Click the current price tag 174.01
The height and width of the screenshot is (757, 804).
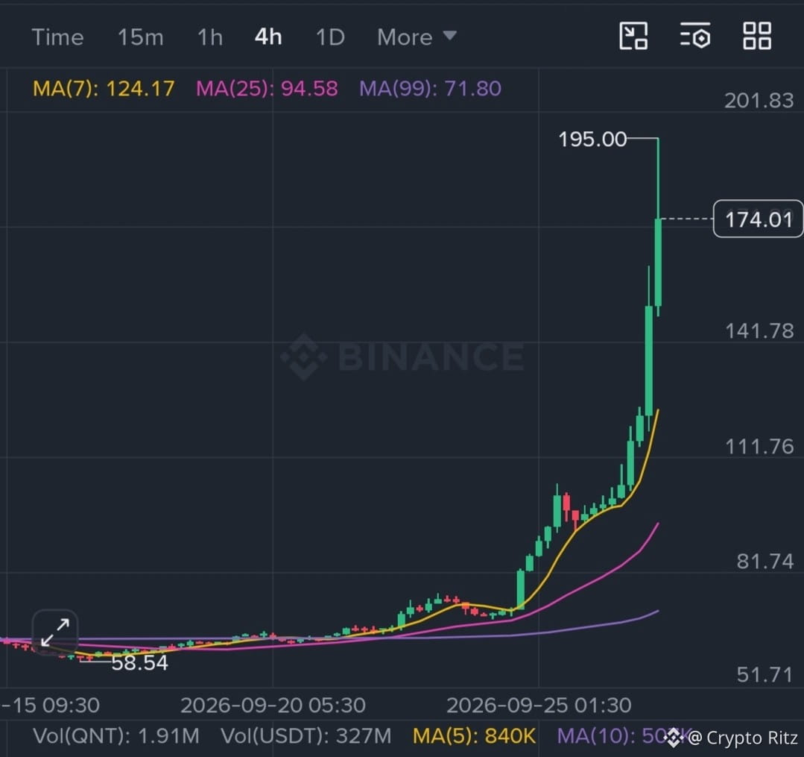pos(758,219)
